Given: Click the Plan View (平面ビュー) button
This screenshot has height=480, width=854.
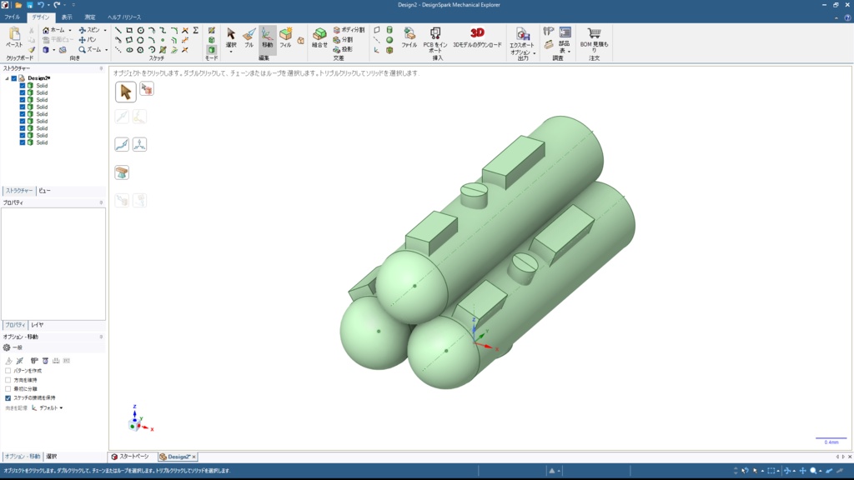Looking at the screenshot, I should [x=58, y=40].
